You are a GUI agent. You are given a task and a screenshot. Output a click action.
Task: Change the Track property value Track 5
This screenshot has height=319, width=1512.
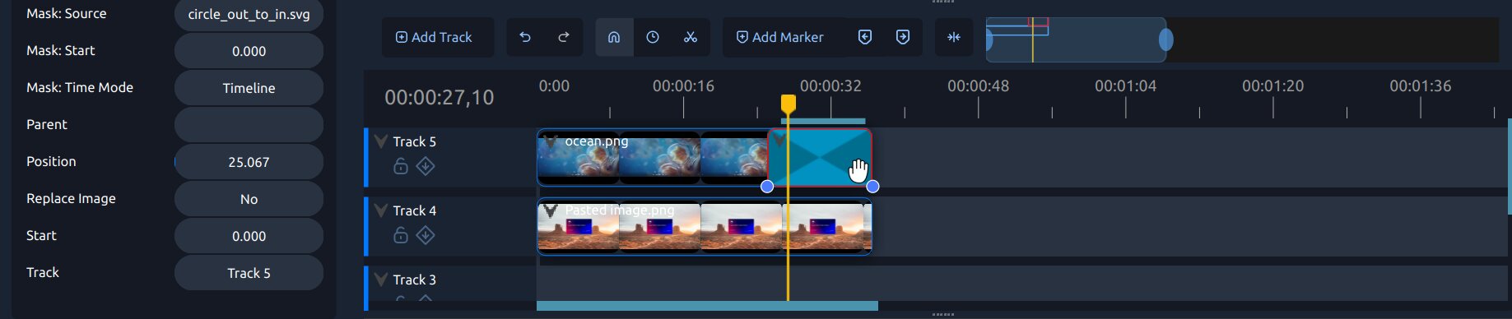[249, 273]
